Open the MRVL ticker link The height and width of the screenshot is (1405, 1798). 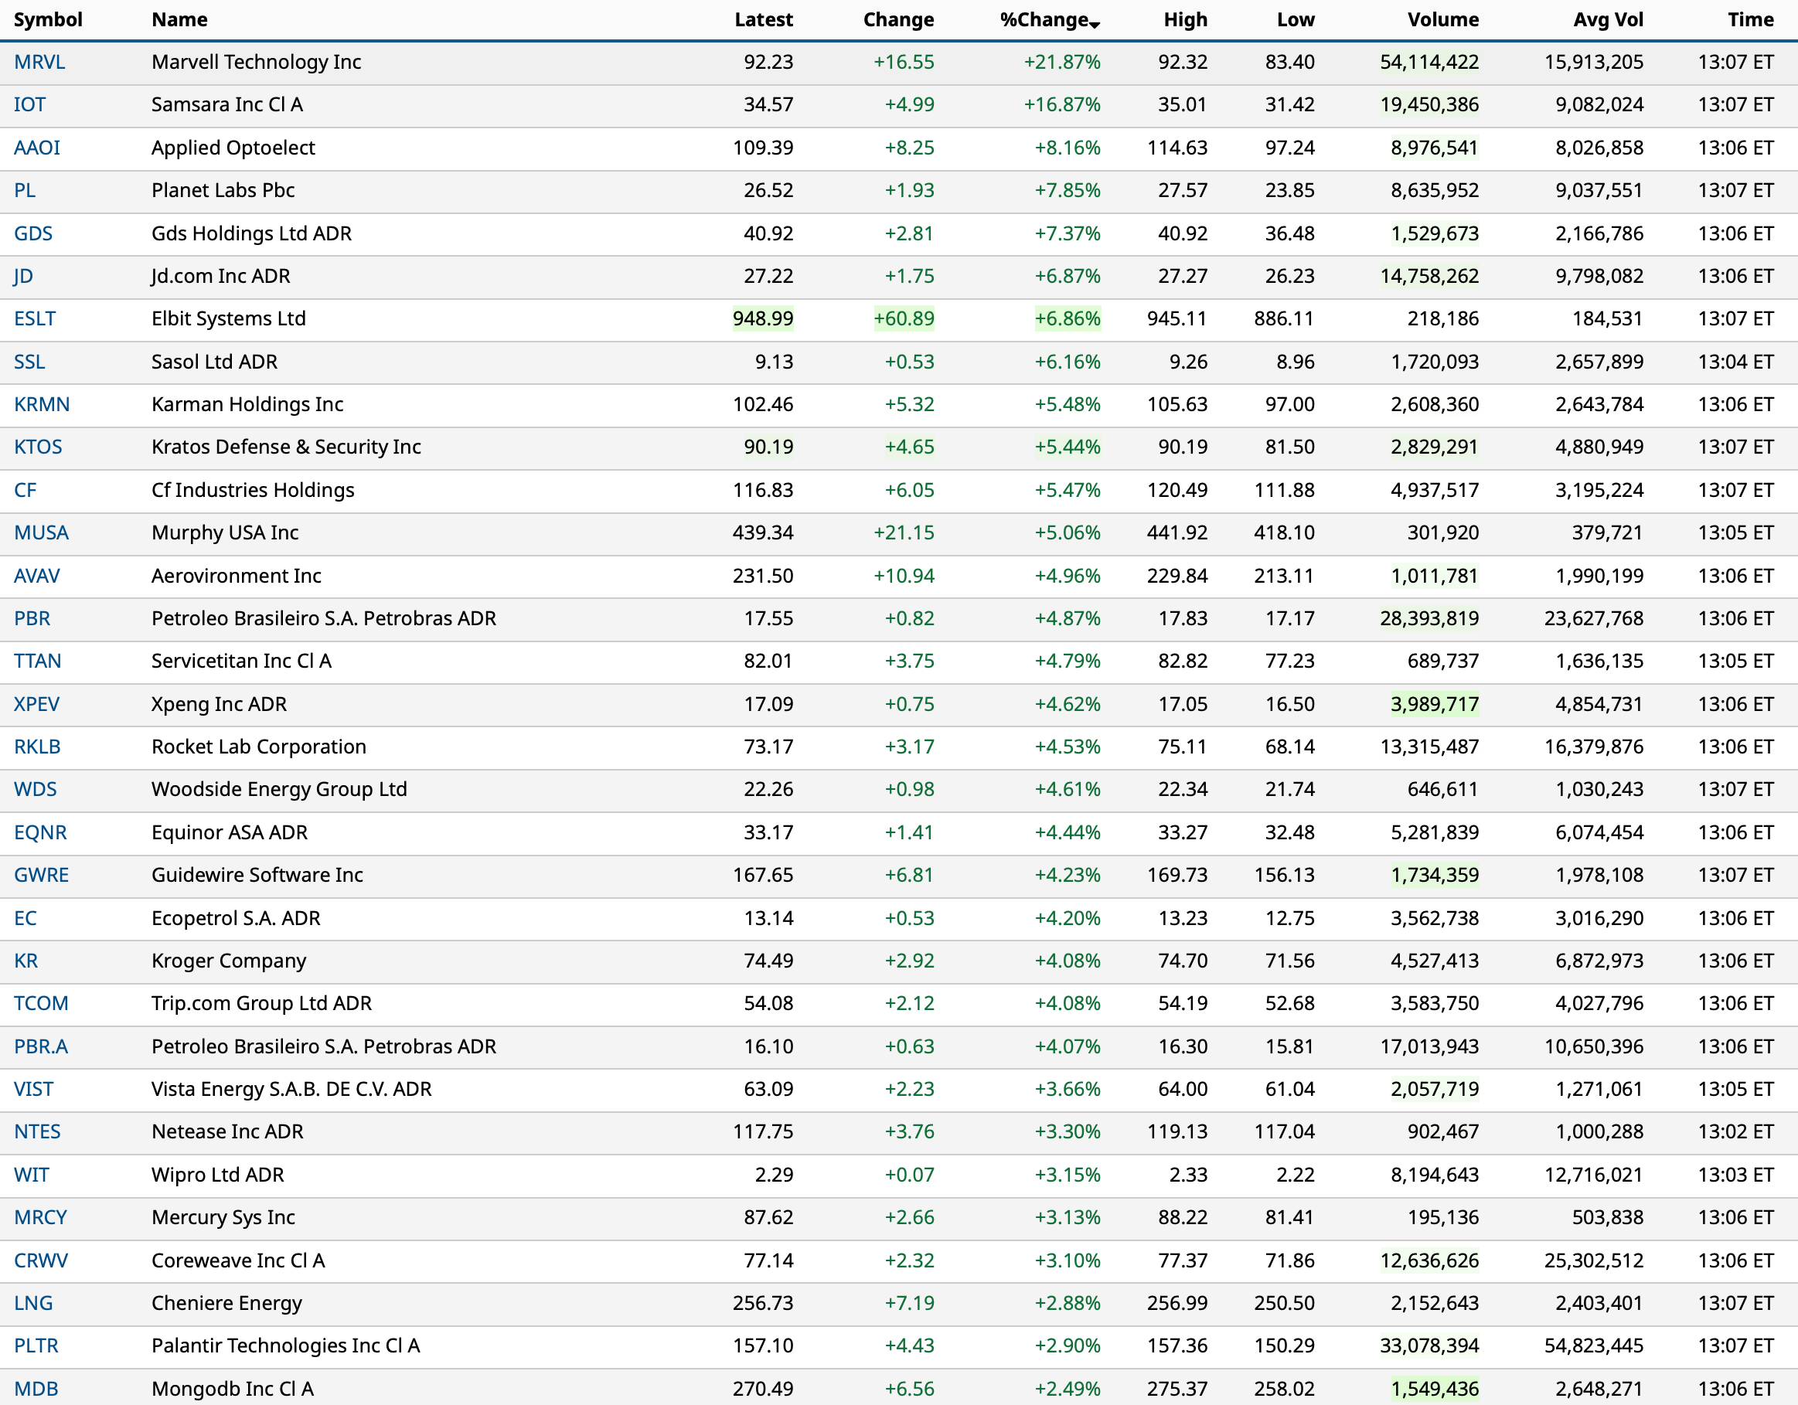click(x=39, y=62)
